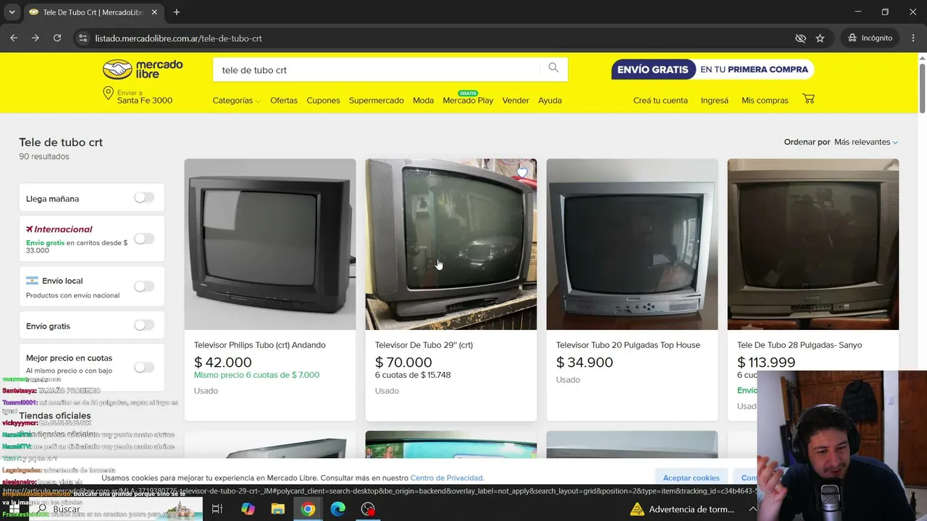Viewport: 927px width, 521px height.
Task: Open Televisor Tubo 20 Pulgadas Top House title
Action: click(628, 345)
